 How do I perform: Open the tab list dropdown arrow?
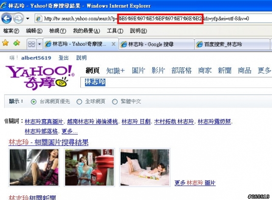coord(40,44)
